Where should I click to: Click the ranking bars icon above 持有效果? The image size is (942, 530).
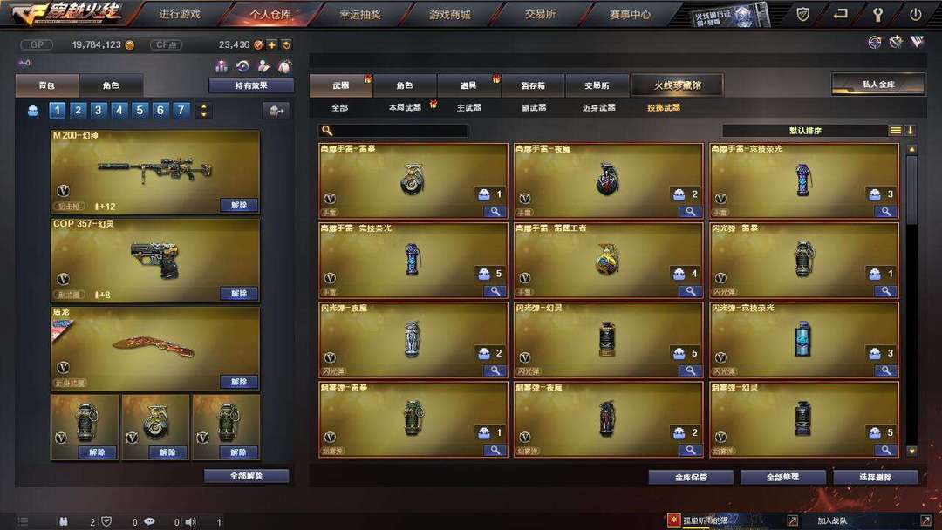(x=222, y=66)
